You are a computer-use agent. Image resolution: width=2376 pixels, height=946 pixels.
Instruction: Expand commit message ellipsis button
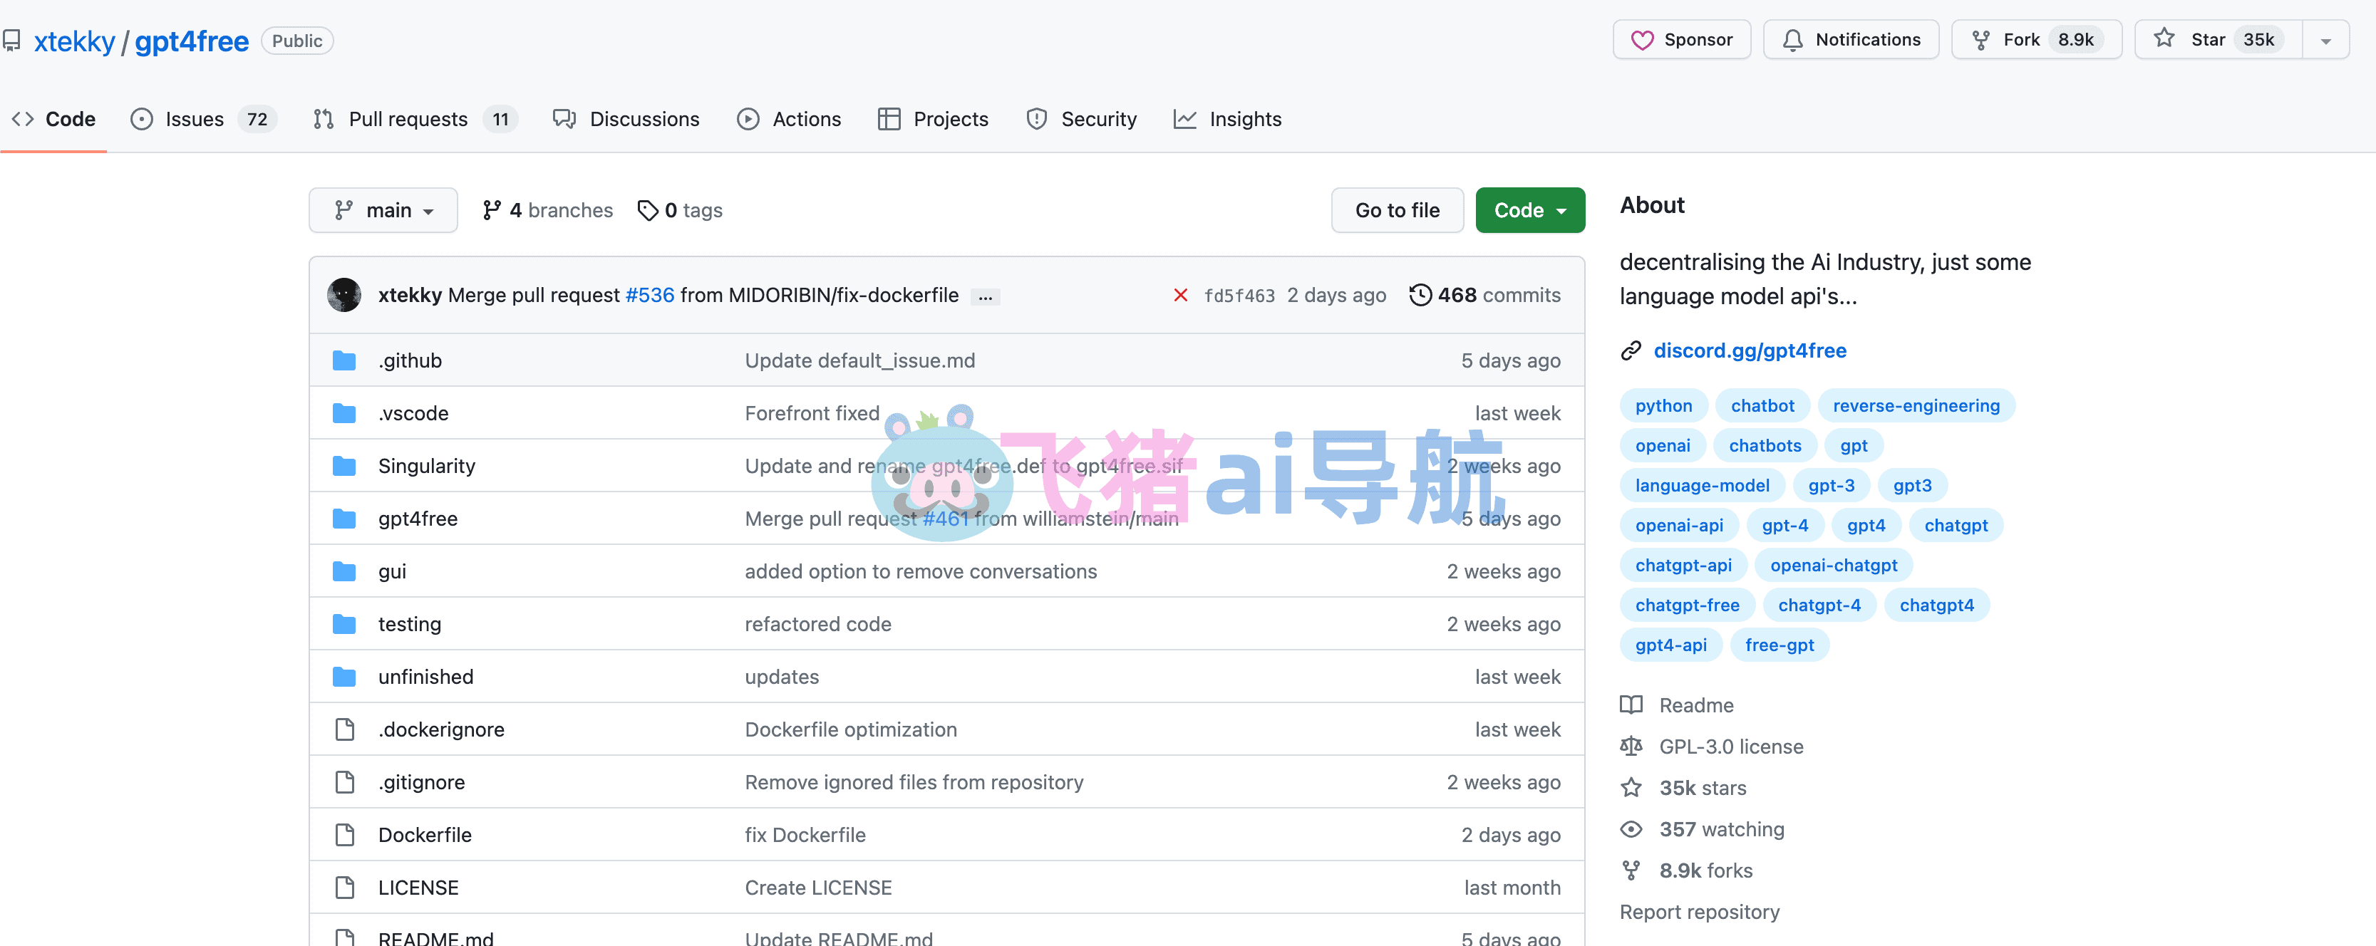pyautogui.click(x=985, y=297)
